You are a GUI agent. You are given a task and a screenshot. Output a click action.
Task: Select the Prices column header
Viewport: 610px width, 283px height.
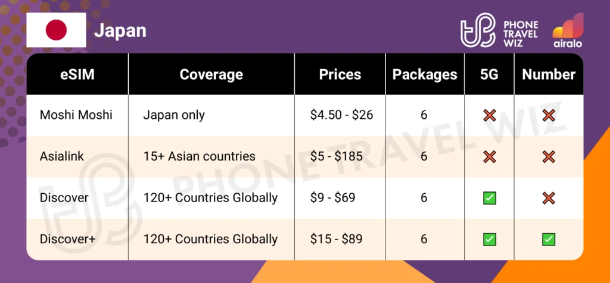pos(340,74)
